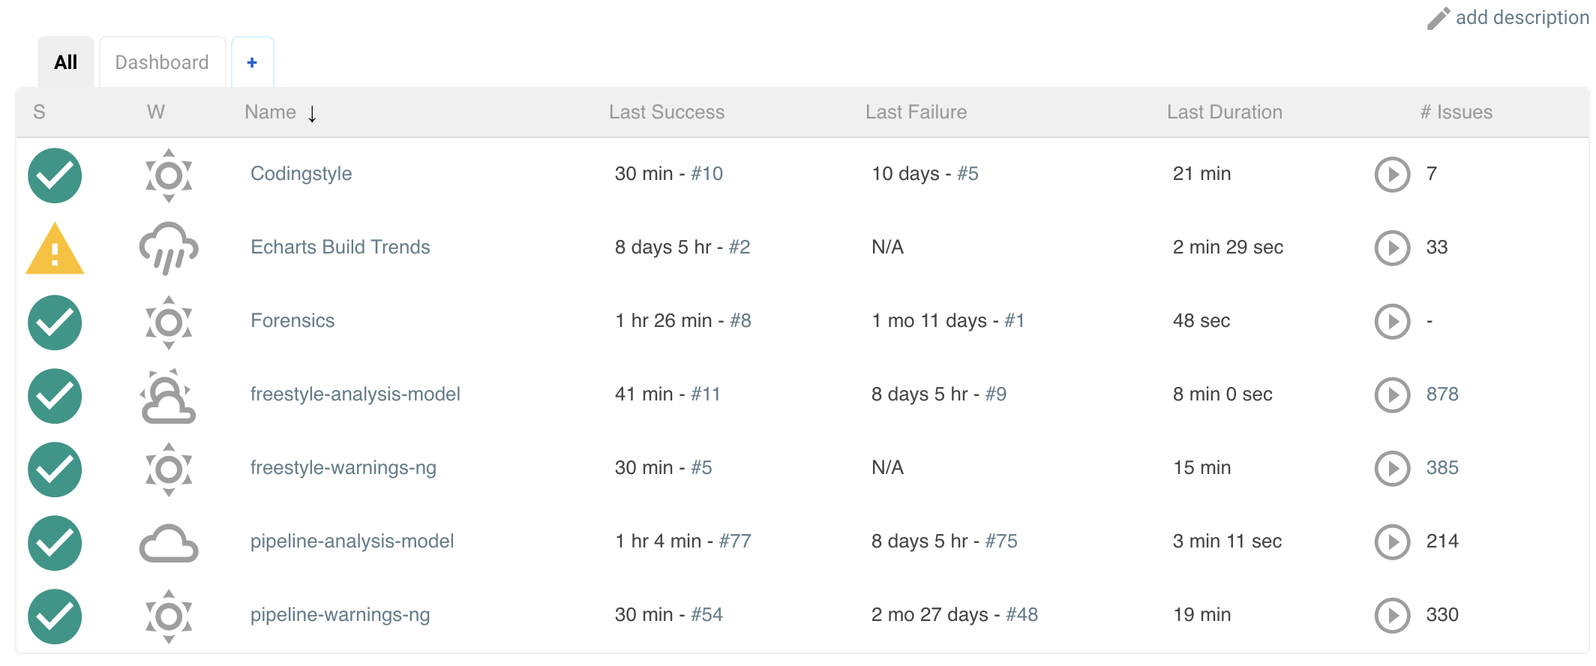The image size is (1596, 666).
Task: Click the rainy weather icon for Echarts Build Trends
Action: click(169, 248)
